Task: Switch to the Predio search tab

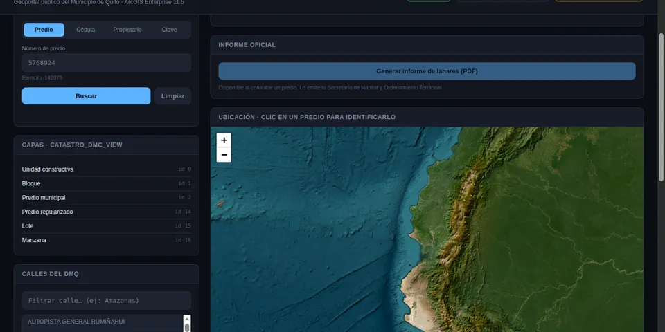Action: [44, 30]
